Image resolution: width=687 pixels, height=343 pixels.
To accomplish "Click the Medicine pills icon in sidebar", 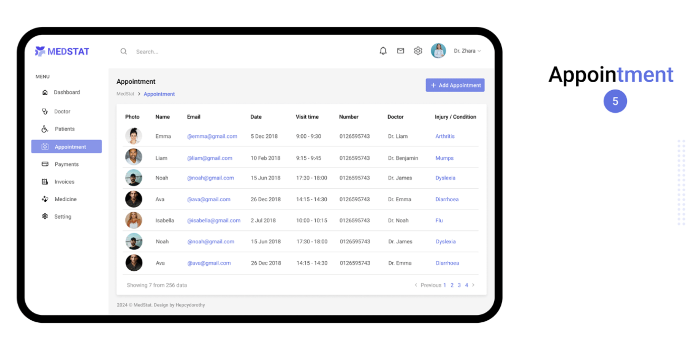I will pos(45,199).
